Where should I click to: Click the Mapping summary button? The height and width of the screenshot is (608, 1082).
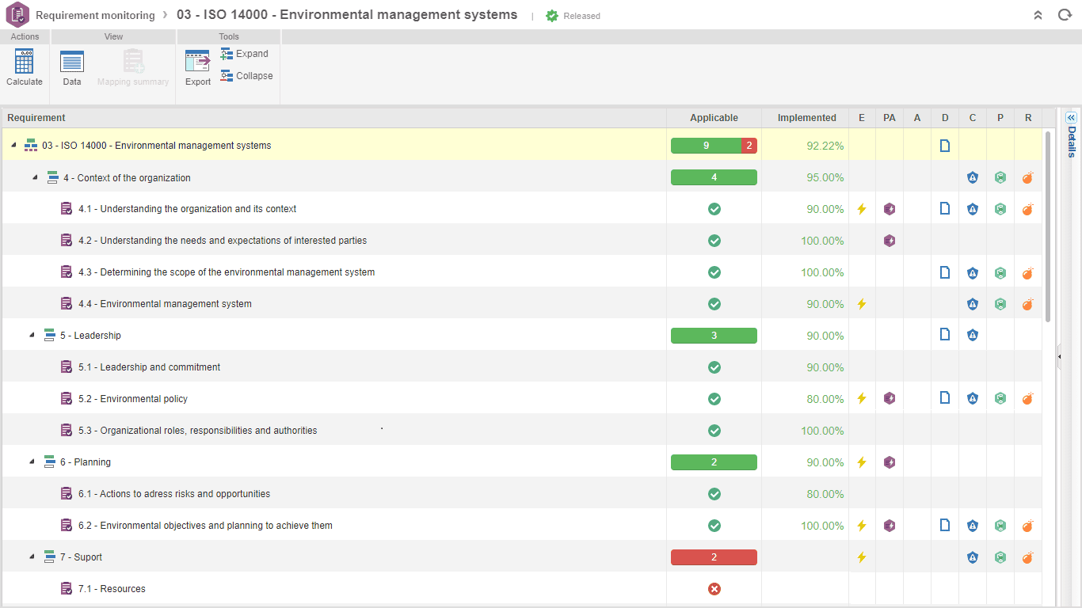(133, 67)
